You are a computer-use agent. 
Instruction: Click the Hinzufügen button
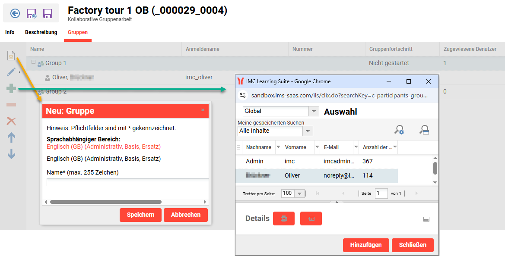point(365,245)
